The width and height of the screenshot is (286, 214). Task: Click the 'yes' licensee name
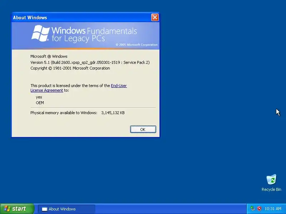click(x=39, y=97)
